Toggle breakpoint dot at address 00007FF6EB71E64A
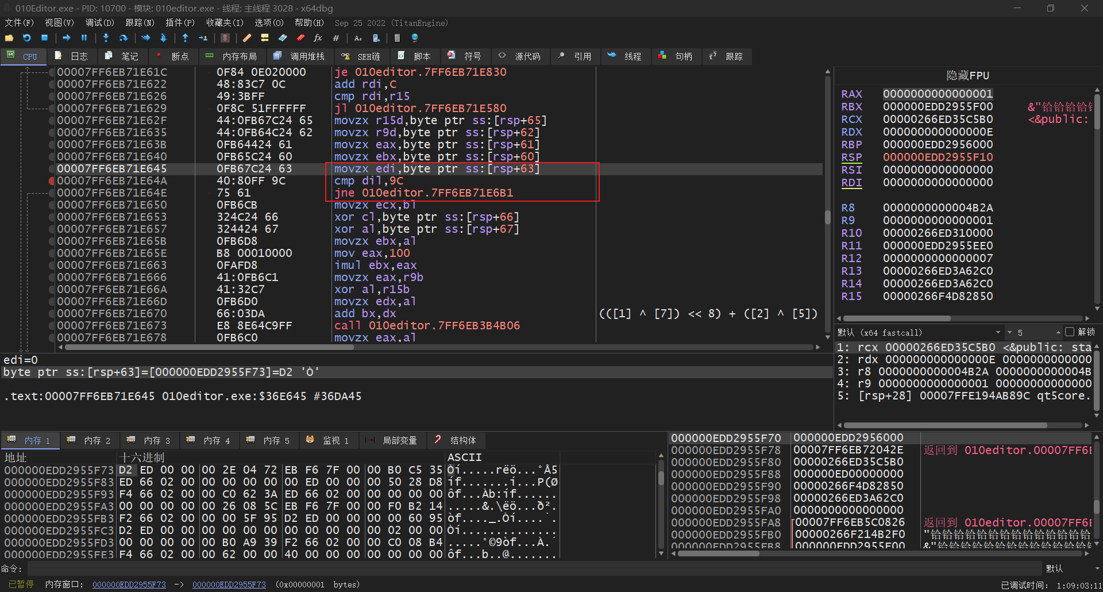 [x=52, y=181]
